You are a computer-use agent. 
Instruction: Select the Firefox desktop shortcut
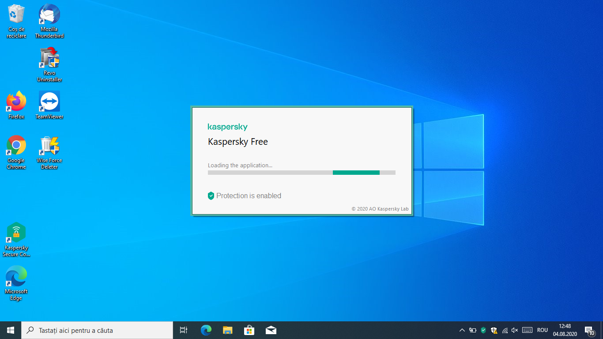[x=16, y=105]
